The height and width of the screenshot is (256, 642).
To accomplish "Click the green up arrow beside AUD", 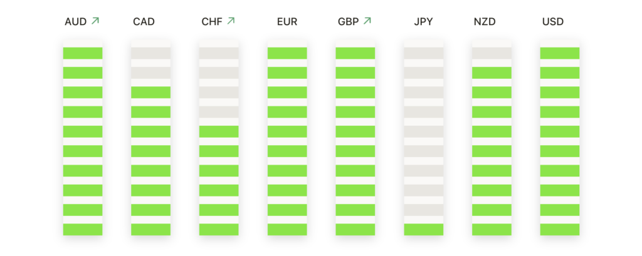I will click(x=95, y=21).
